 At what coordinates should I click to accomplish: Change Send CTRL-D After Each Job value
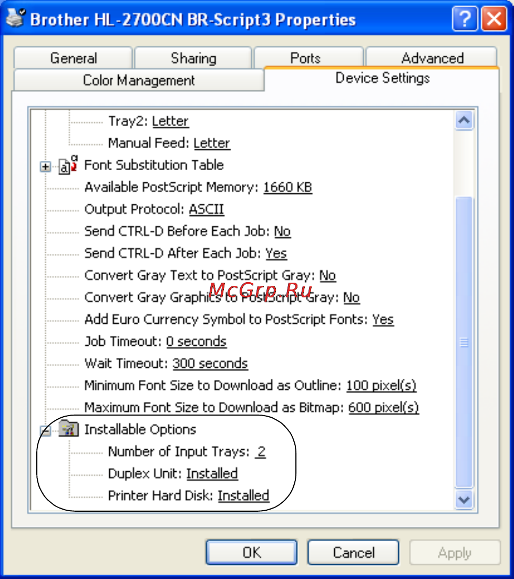coord(276,253)
